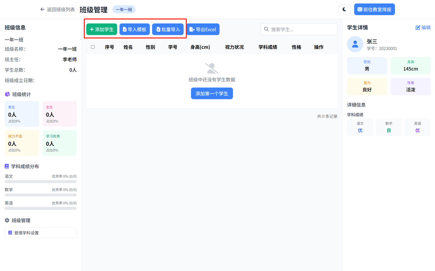Toggle dark mode with moon icon

coord(344,9)
